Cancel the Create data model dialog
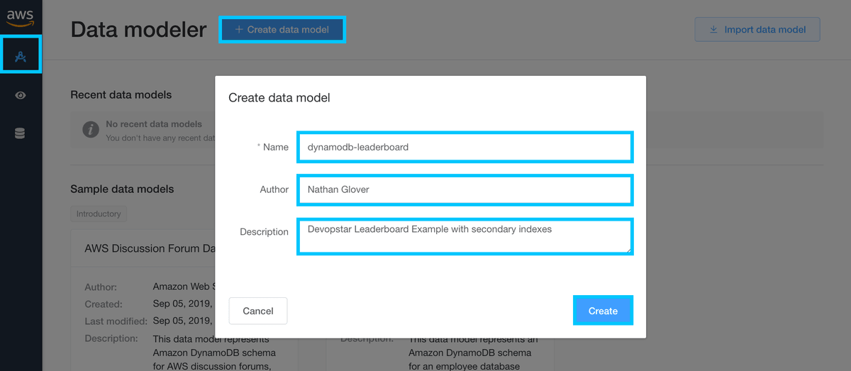 pyautogui.click(x=258, y=311)
